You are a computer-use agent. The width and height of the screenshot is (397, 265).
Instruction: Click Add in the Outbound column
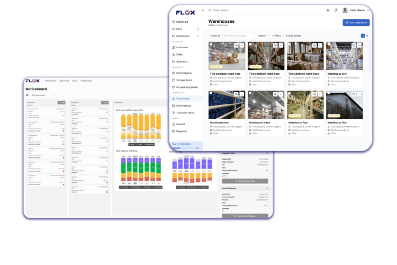tap(105, 103)
